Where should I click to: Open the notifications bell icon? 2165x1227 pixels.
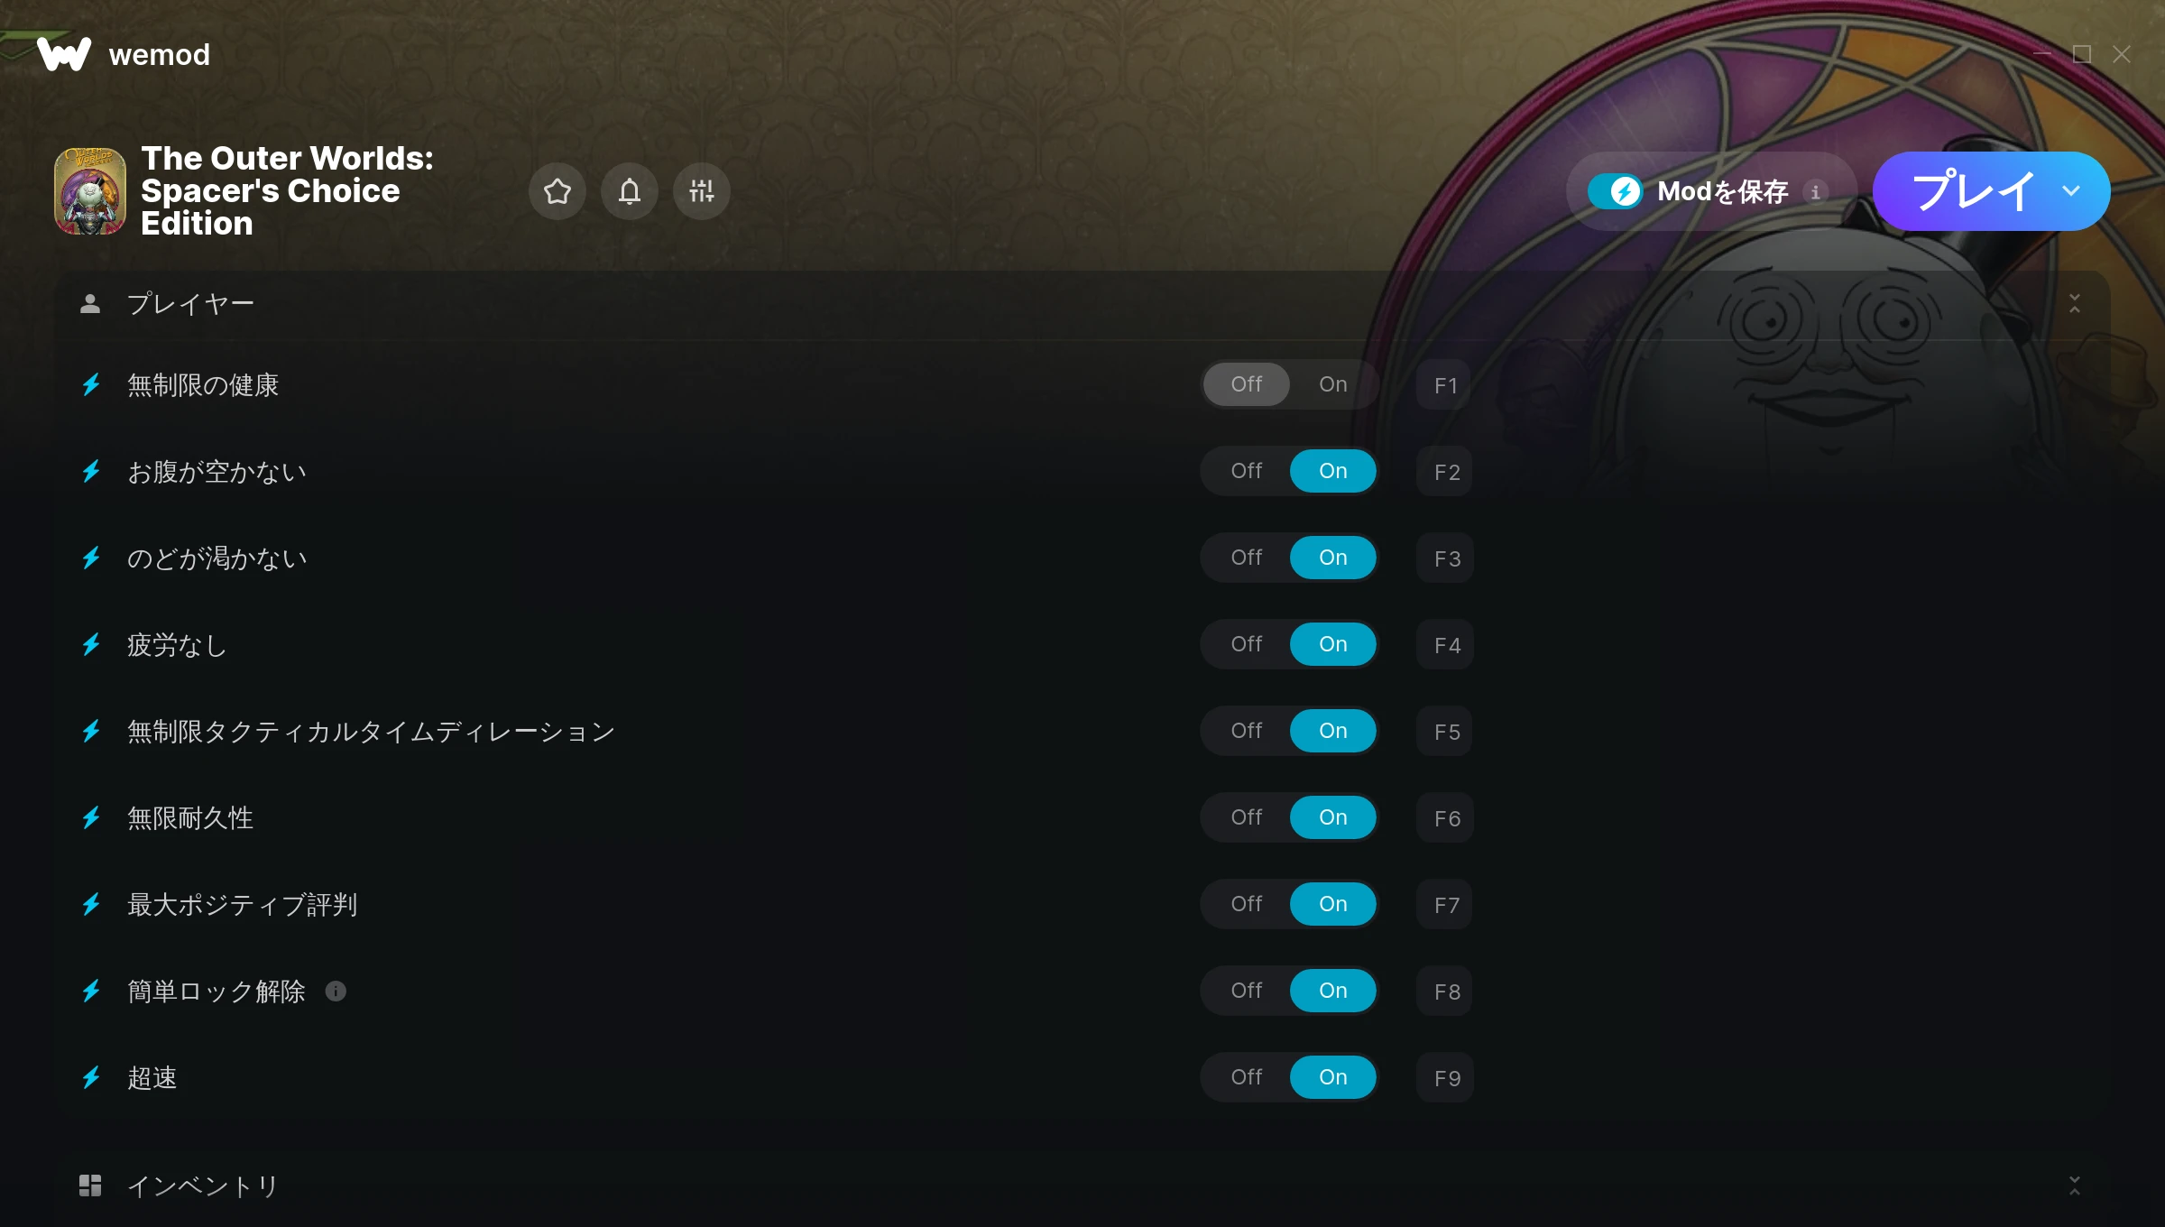click(x=630, y=191)
